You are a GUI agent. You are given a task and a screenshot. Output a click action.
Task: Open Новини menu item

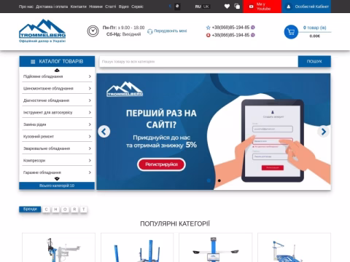click(96, 7)
